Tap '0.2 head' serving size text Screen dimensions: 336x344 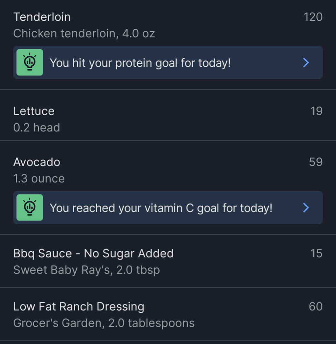(x=36, y=128)
